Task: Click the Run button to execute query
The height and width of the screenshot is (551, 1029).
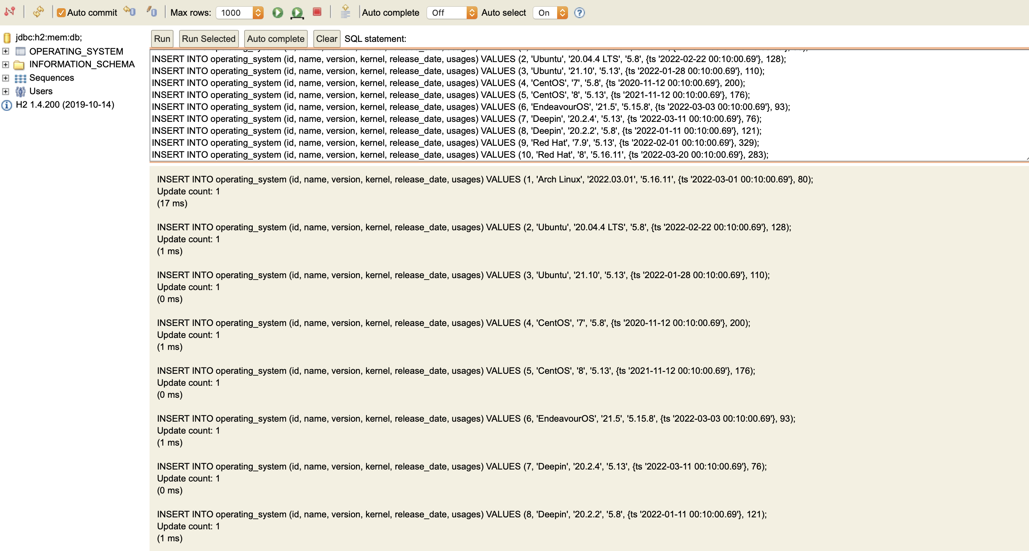Action: 161,39
